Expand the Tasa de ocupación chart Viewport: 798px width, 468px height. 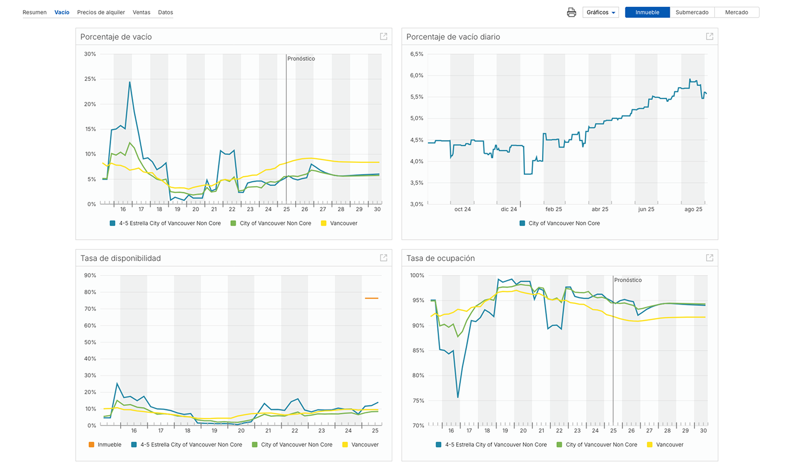click(x=710, y=258)
